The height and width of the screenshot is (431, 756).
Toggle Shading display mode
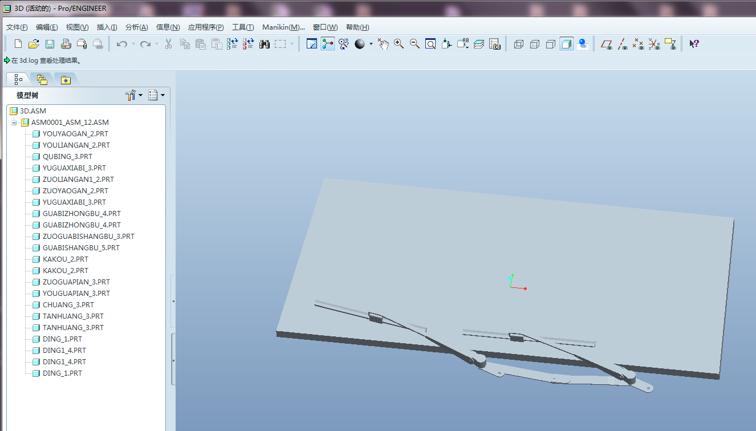[x=567, y=44]
